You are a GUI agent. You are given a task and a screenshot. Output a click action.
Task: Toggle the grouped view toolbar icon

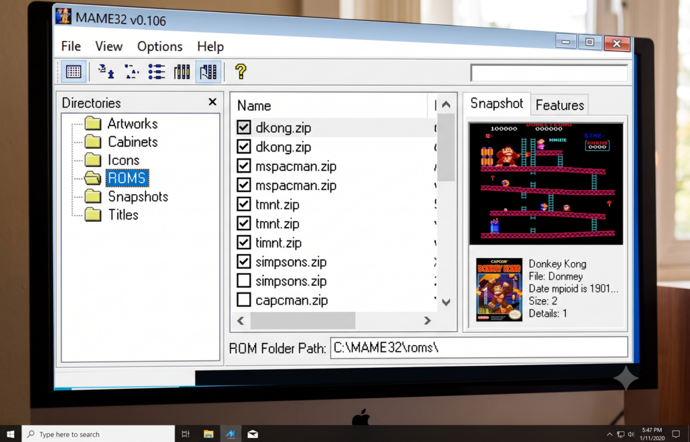(208, 71)
